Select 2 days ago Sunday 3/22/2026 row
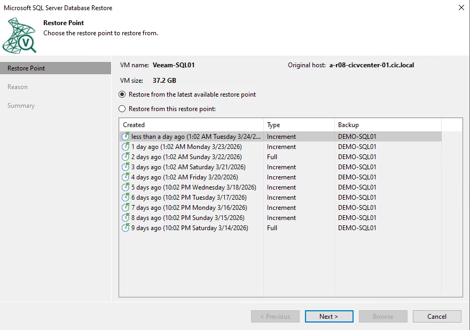This screenshot has width=470, height=330. tap(280, 157)
